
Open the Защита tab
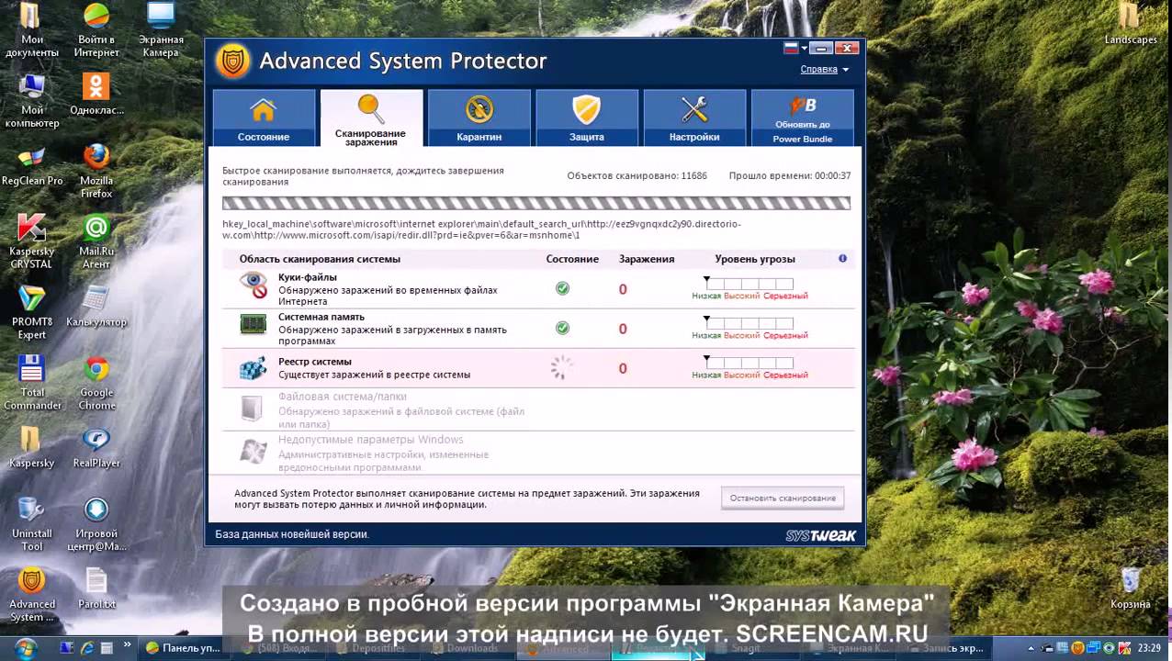click(586, 118)
